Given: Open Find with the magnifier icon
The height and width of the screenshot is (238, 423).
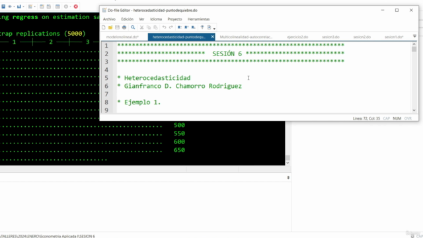Looking at the screenshot, I should (133, 27).
